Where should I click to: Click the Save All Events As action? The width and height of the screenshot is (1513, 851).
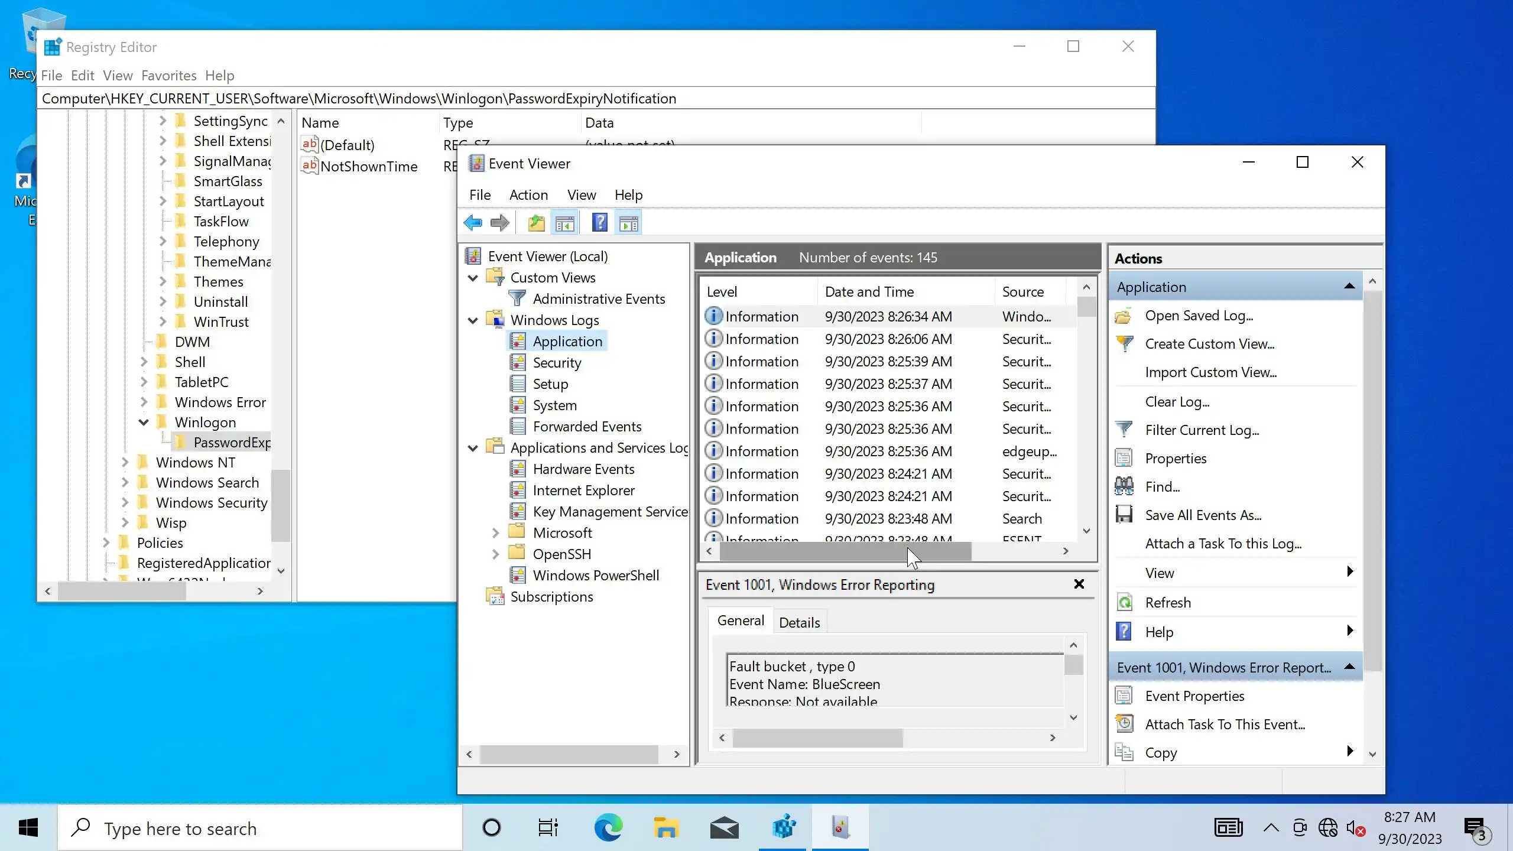(x=1203, y=515)
